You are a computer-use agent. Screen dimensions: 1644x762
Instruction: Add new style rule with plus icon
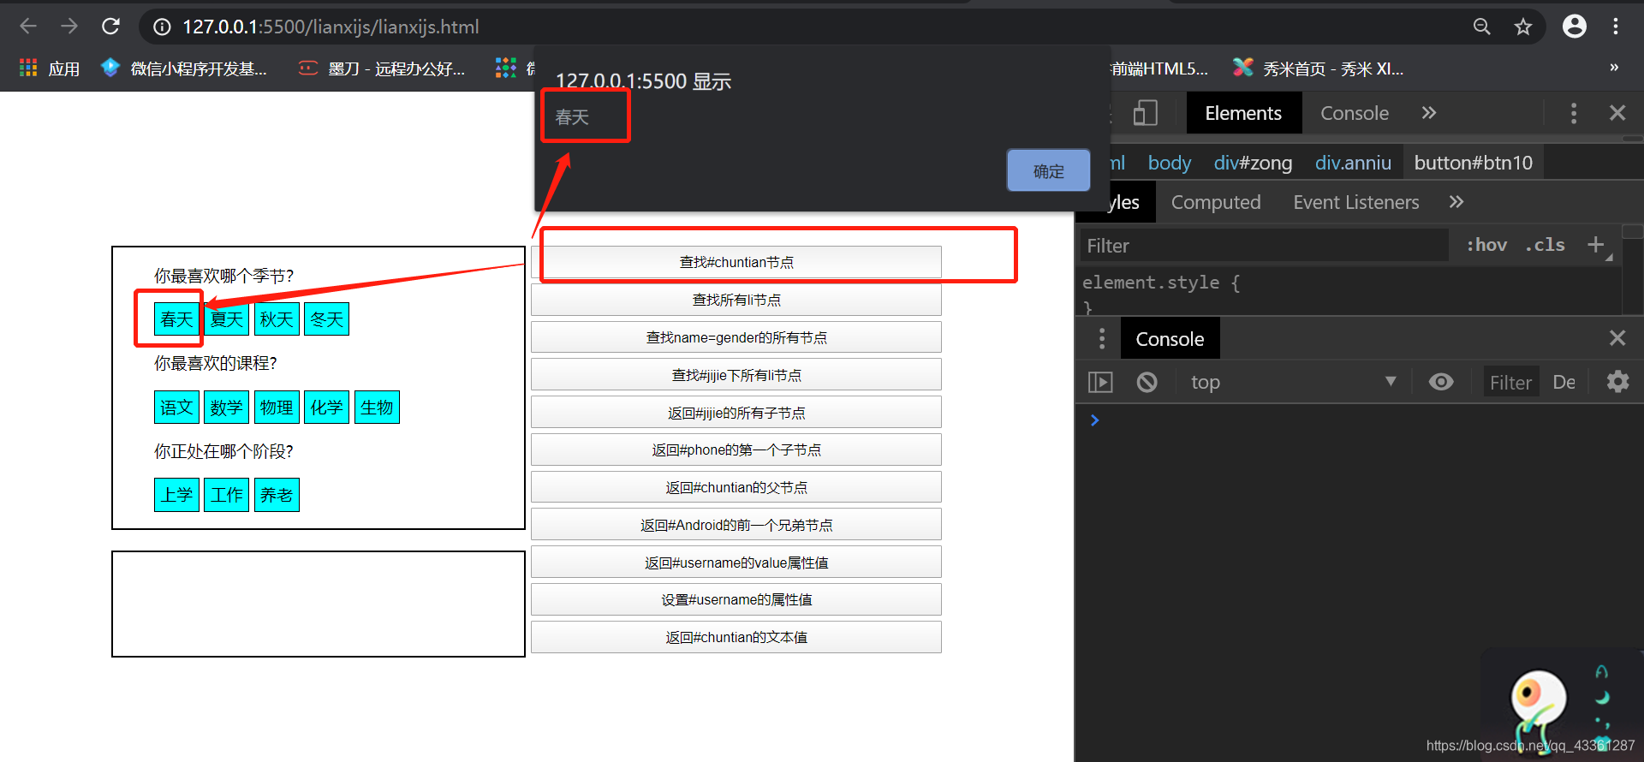[1596, 245]
